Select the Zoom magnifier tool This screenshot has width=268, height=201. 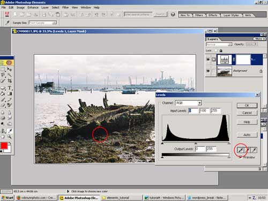tap(10, 137)
